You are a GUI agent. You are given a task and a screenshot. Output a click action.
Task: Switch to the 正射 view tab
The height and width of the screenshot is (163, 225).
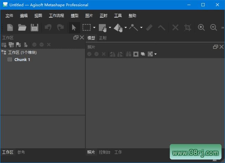click(x=103, y=38)
